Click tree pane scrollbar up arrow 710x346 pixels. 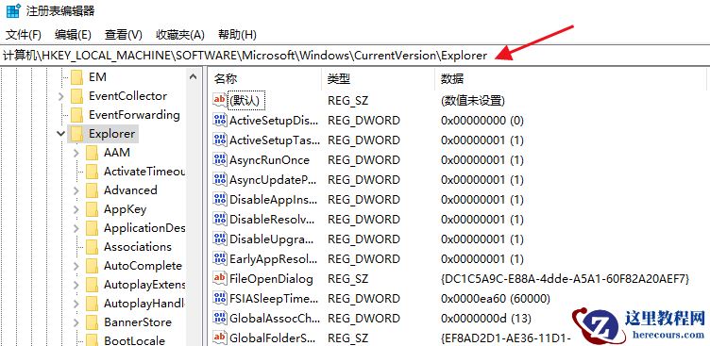coord(193,77)
